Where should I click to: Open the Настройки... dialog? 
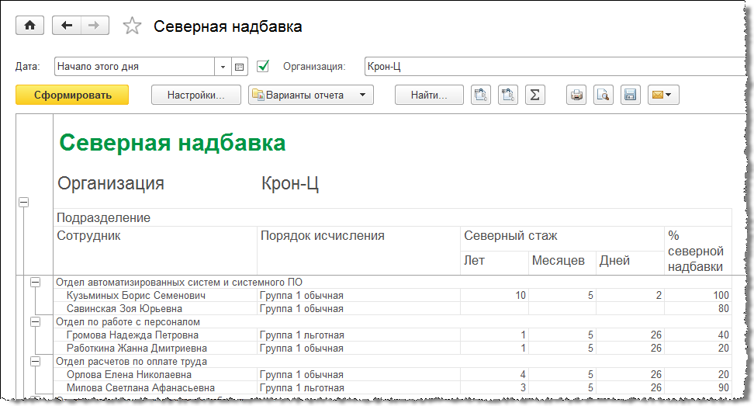[195, 95]
